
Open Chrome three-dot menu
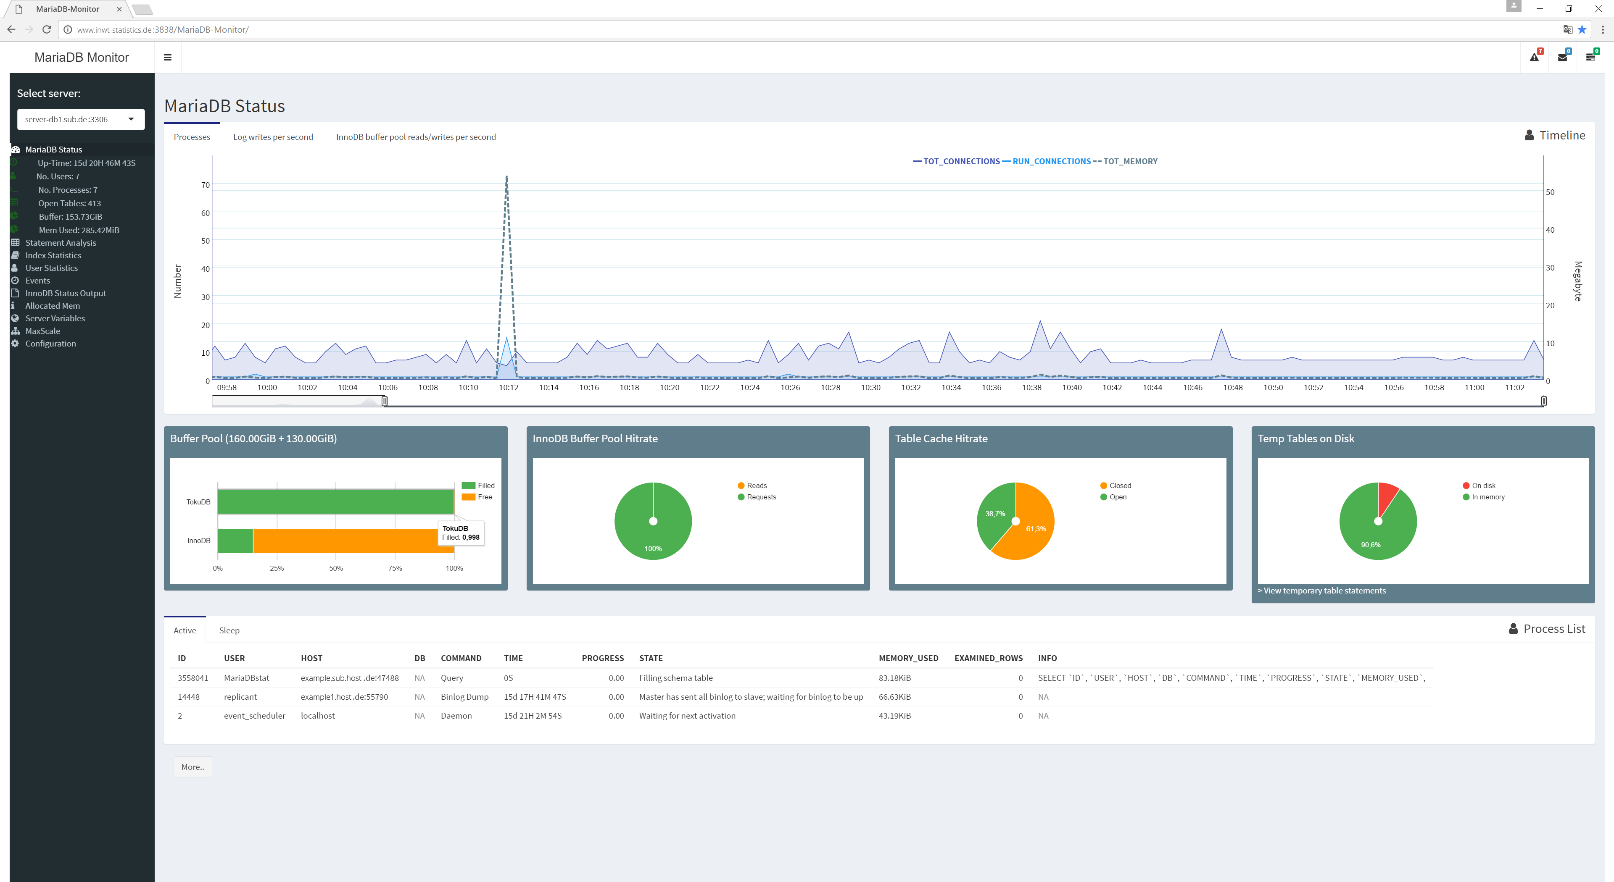[x=1603, y=29]
